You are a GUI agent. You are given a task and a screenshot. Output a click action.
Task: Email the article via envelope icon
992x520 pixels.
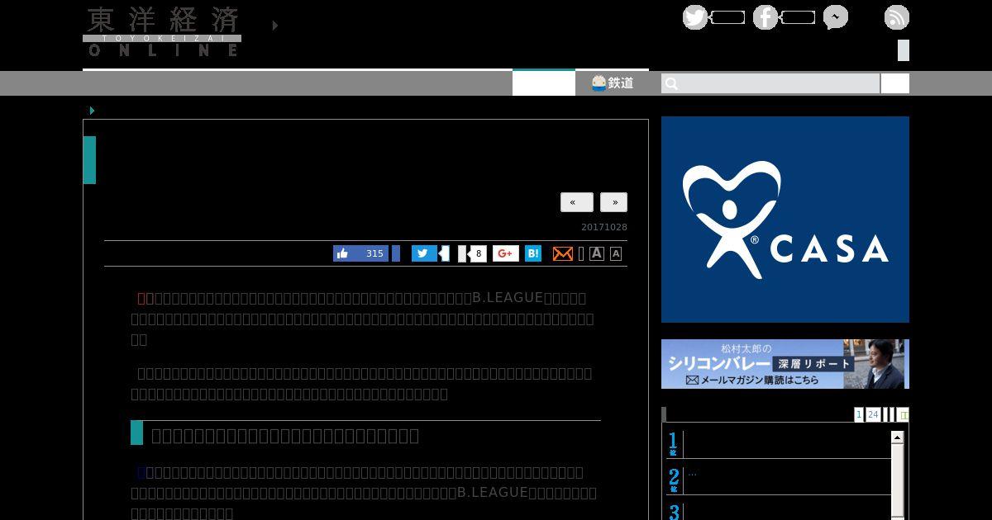563,253
